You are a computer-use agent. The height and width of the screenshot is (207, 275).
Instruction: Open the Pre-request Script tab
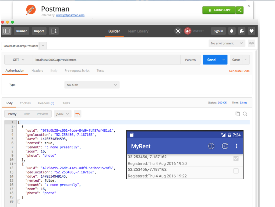tap(77, 70)
